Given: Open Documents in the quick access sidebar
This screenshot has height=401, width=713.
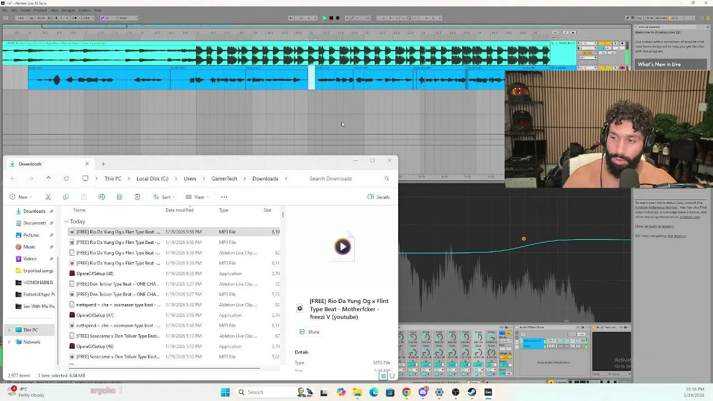Looking at the screenshot, I should tap(35, 223).
